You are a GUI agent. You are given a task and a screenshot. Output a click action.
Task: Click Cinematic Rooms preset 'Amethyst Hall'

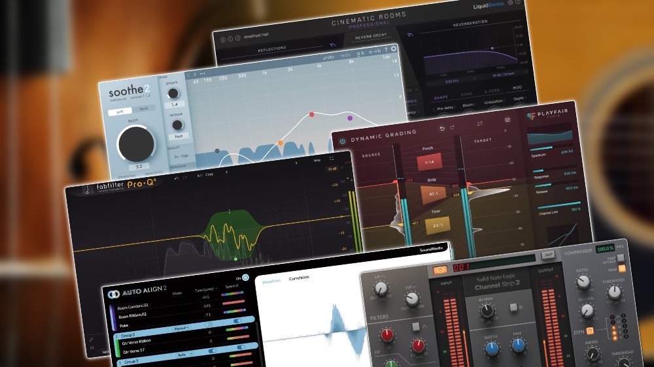256,35
